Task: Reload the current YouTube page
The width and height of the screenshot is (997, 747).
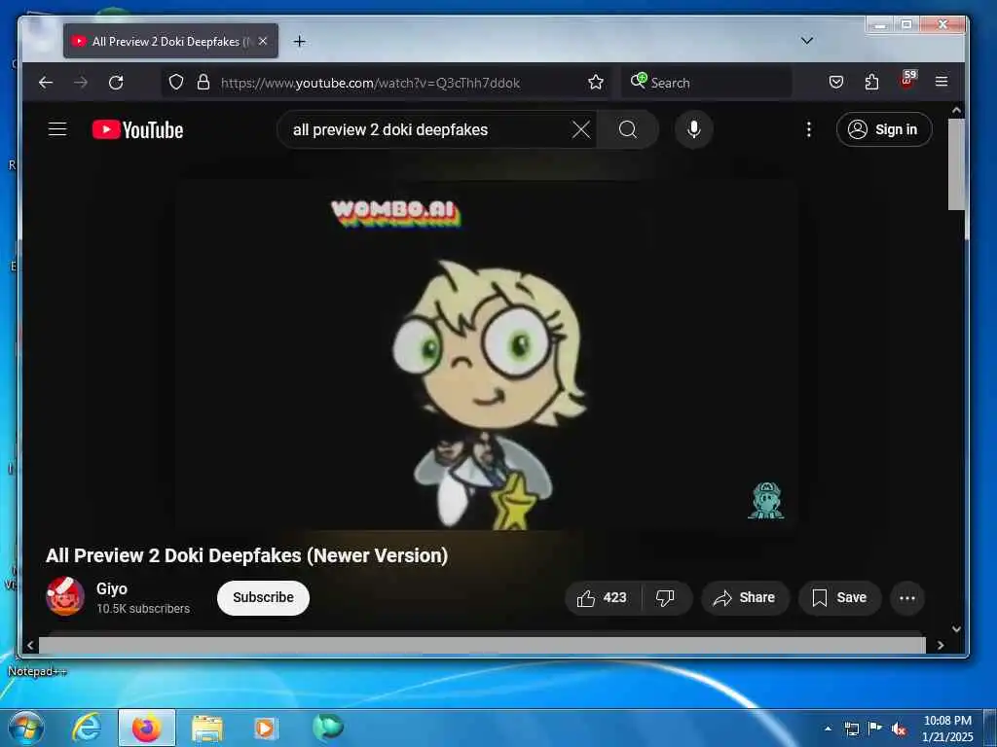Action: (116, 83)
